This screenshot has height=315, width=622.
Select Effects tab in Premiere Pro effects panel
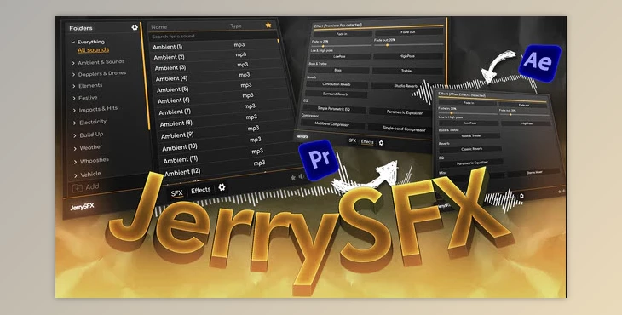click(367, 142)
